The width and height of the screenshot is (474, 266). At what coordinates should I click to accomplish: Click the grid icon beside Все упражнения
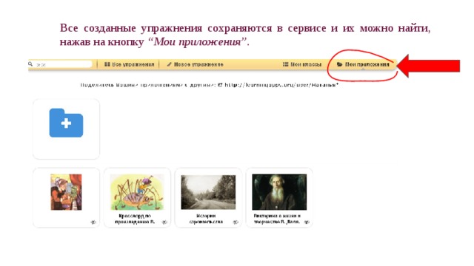[107, 64]
